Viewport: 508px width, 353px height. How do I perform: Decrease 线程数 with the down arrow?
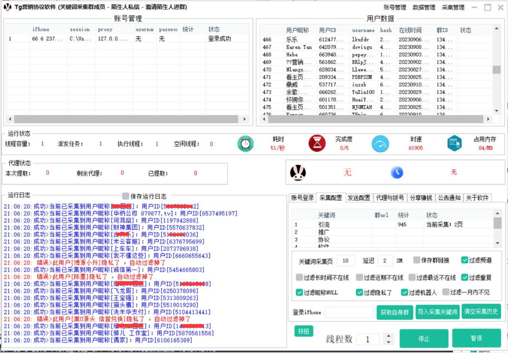click(389, 342)
